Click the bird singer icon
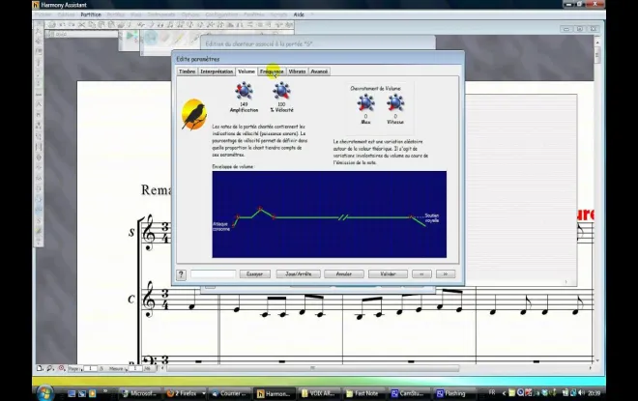Image resolution: width=638 pixels, height=401 pixels. [194, 115]
